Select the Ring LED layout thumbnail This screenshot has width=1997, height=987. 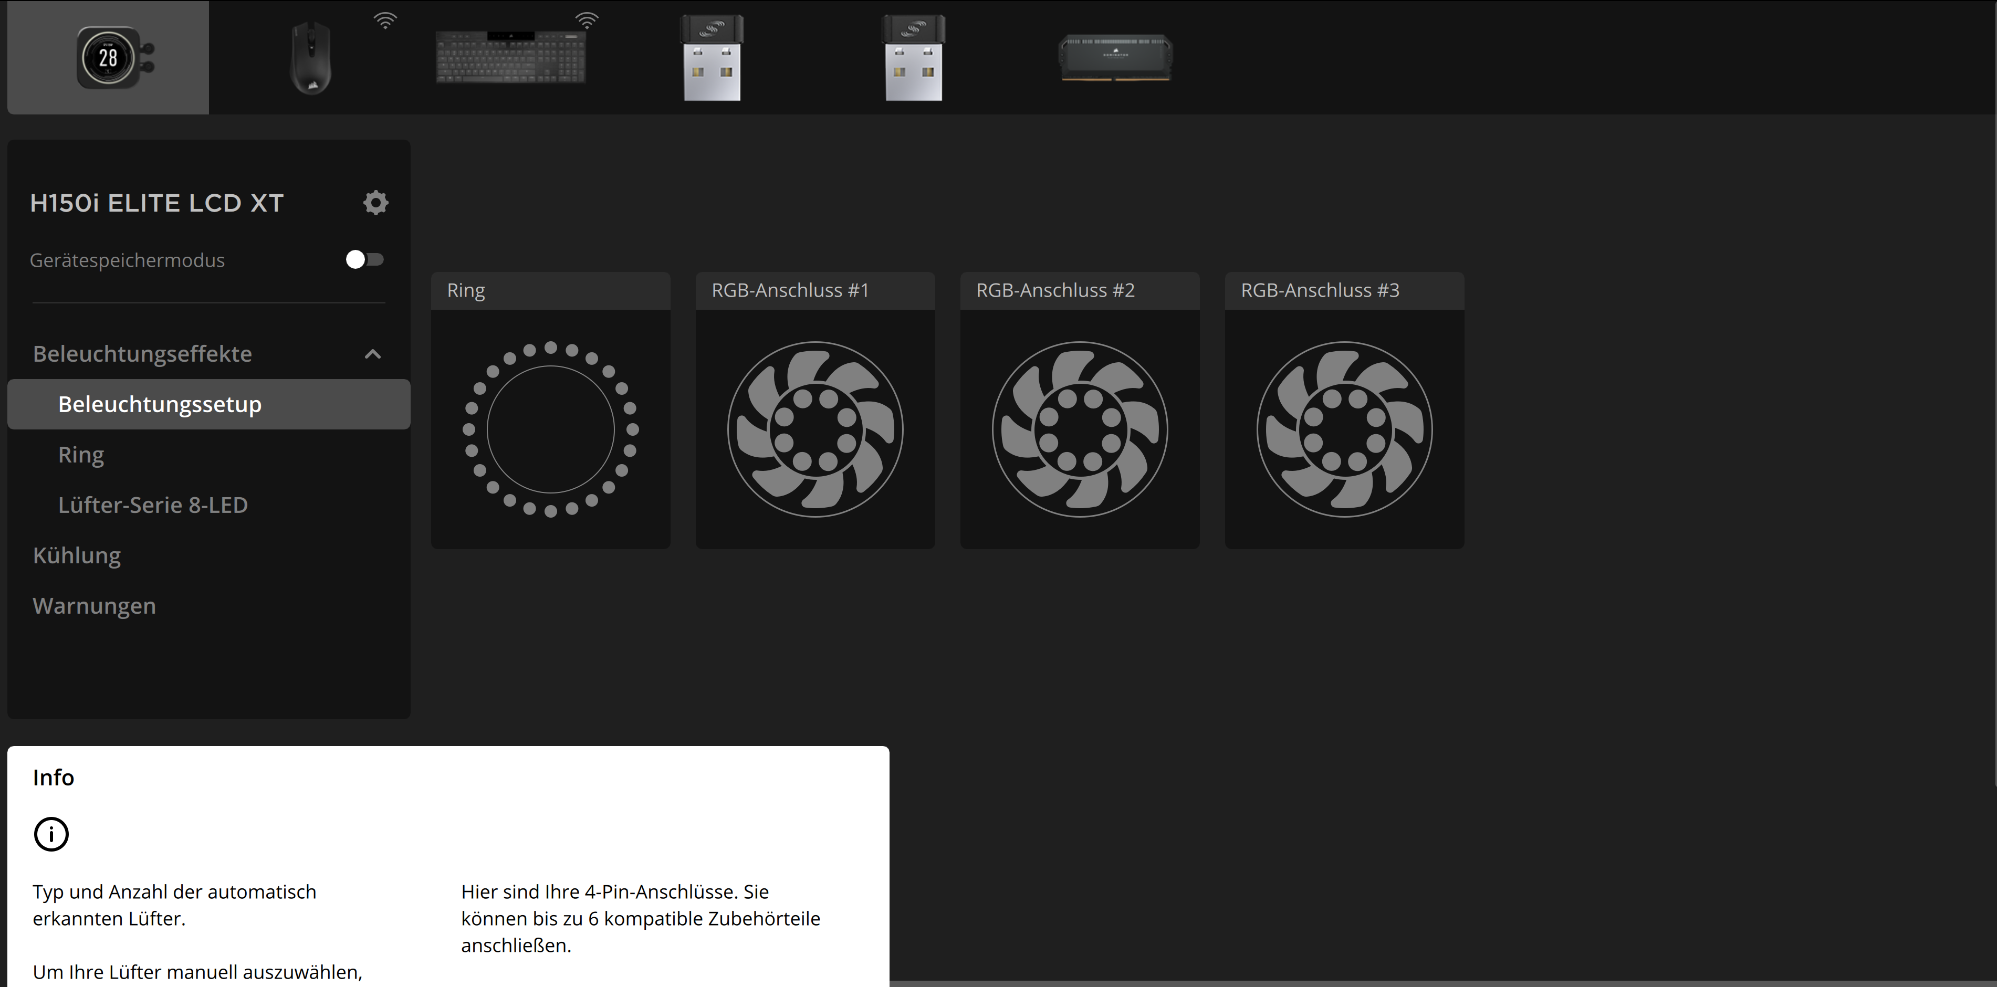pos(550,429)
